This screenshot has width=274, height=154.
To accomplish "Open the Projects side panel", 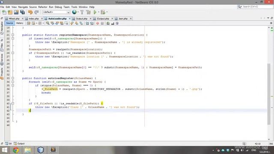I will (2, 74).
